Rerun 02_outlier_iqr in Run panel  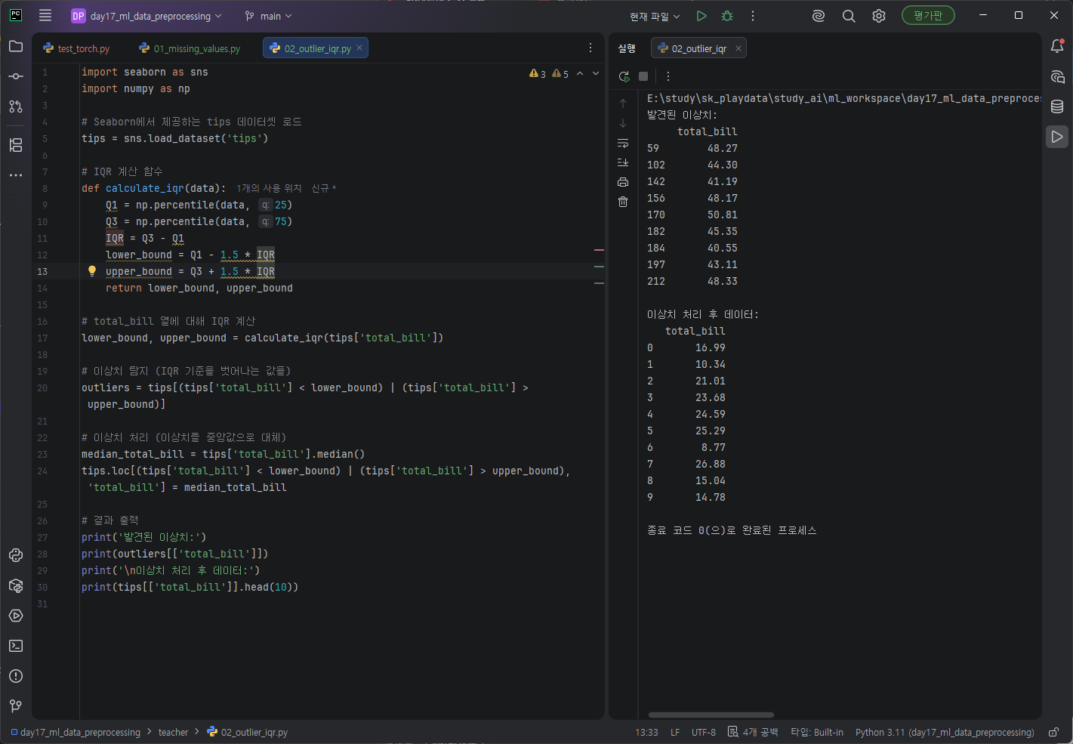click(624, 76)
